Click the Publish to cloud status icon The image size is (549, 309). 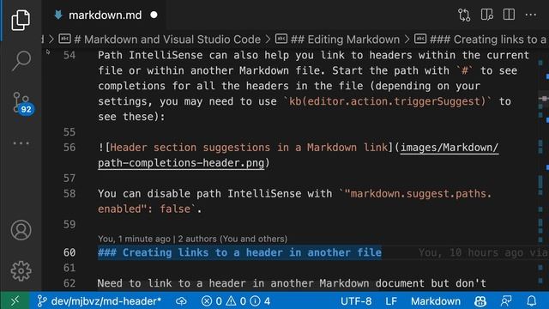[181, 301]
